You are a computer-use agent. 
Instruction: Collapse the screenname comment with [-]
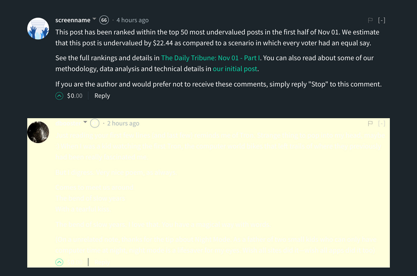click(382, 20)
